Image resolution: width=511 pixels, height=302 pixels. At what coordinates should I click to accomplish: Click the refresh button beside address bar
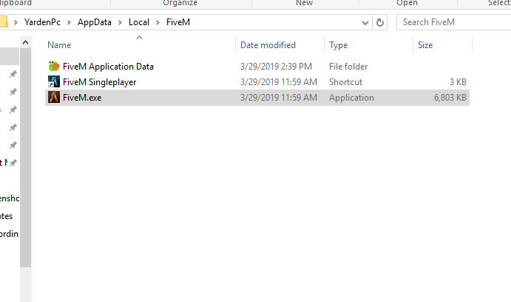pos(379,22)
